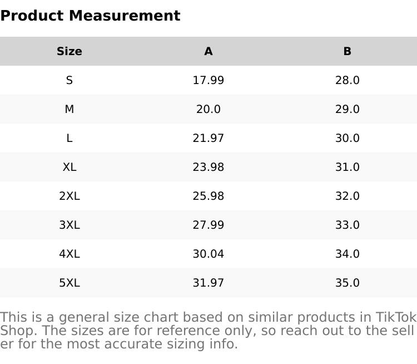Select the S size row label
This screenshot has width=417, height=364.
tap(69, 80)
